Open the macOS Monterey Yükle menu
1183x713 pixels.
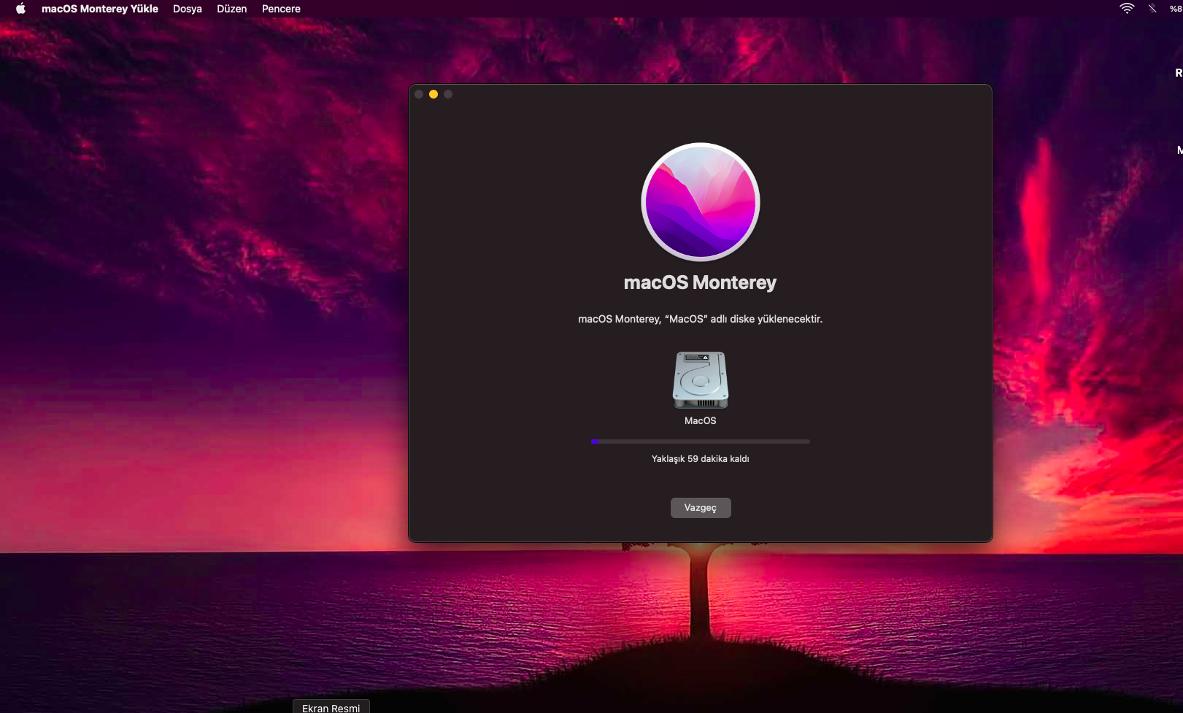(99, 9)
